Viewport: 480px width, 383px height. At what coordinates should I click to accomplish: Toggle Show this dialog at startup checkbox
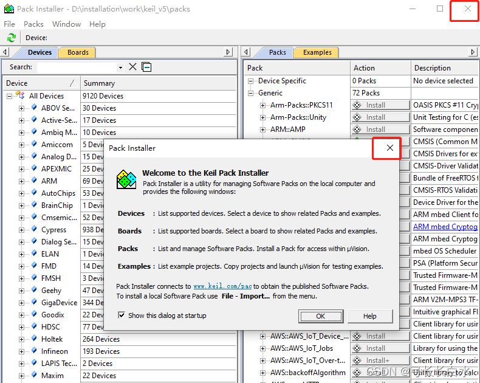(x=122, y=315)
